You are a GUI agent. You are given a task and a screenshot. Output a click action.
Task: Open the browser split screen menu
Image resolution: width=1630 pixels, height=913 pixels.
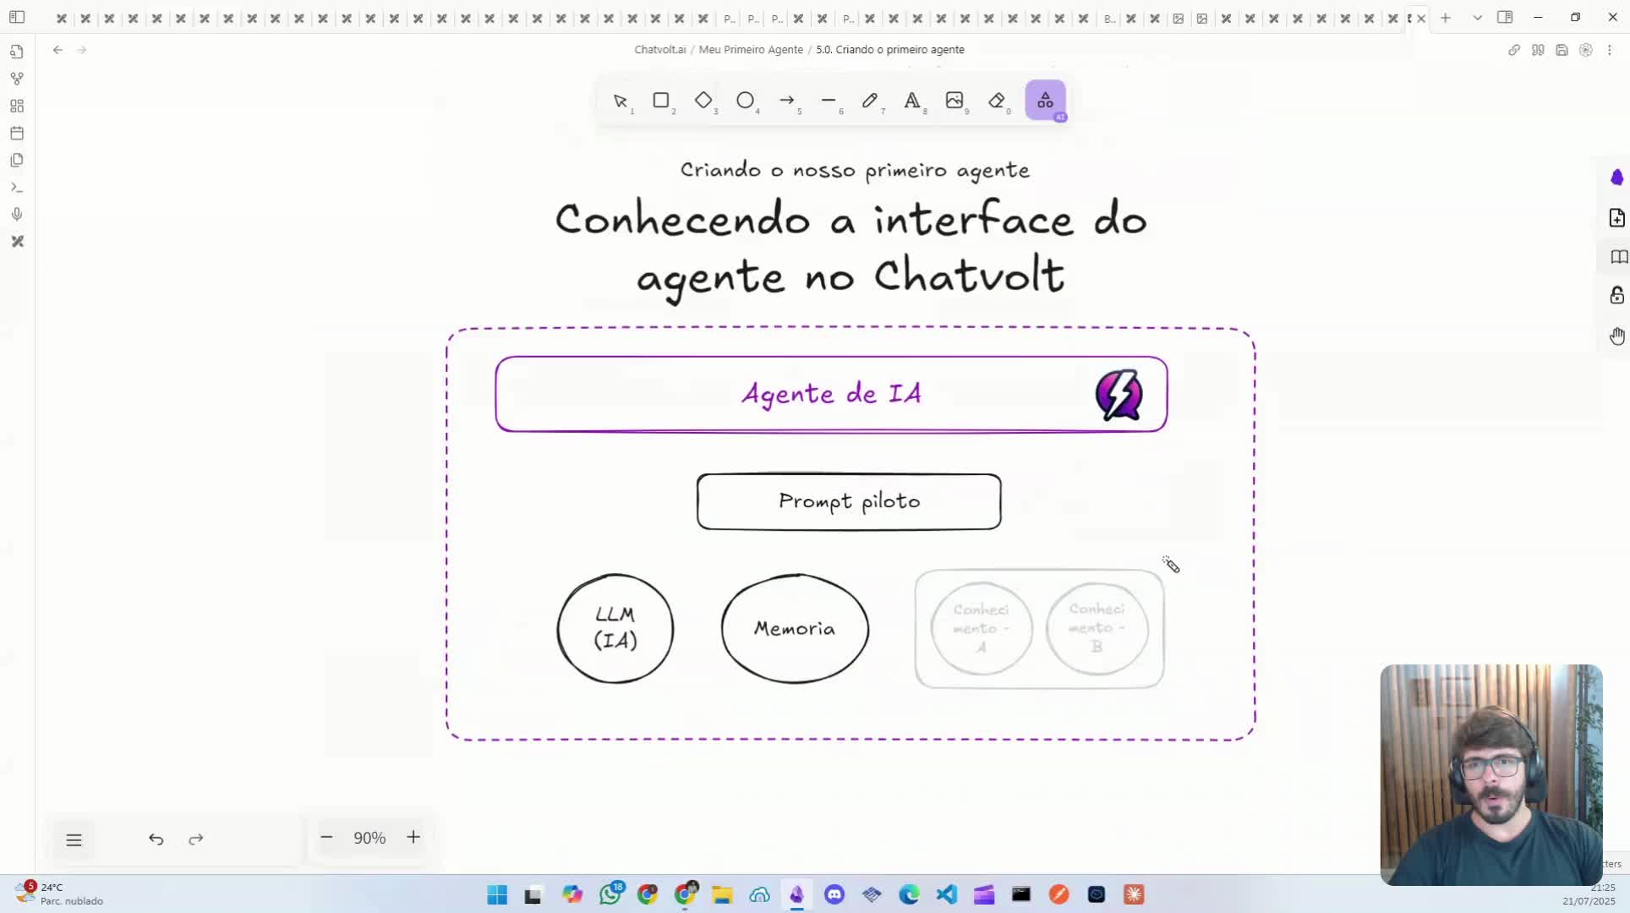(1507, 17)
